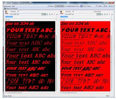Viewport: 116px width, 99px height.
Task: Click the globe icon beside What is FontViewOK
Action: coord(5,9)
